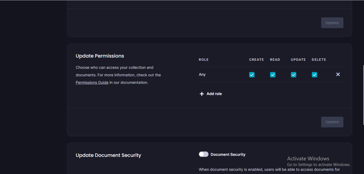Open the Permissions Guide link
Screen dimensions: 364x174
(x=92, y=82)
